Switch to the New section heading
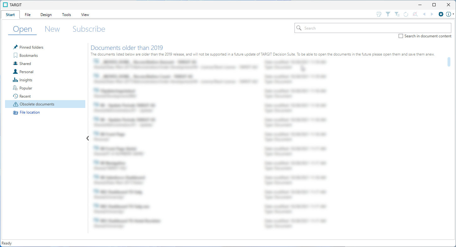The image size is (456, 247). (52, 29)
